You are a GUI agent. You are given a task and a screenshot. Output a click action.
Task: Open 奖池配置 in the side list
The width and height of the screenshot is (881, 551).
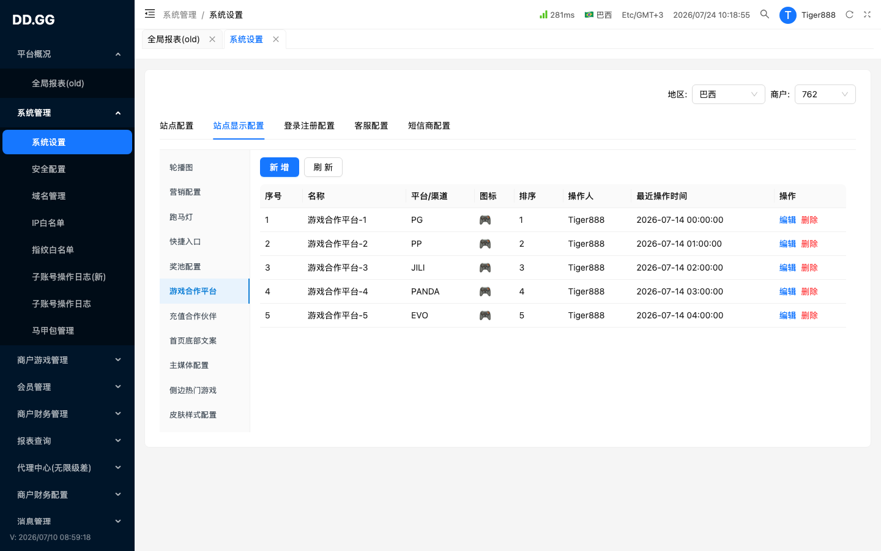[x=204, y=266]
